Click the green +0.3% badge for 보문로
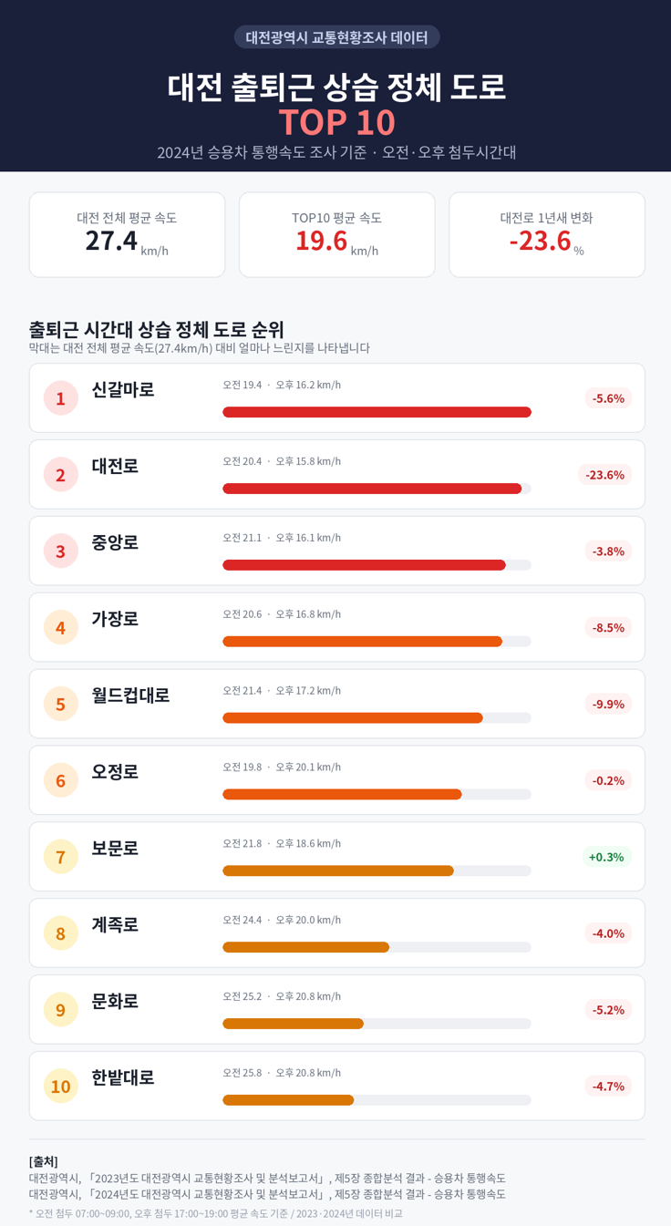The width and height of the screenshot is (671, 1226). coord(607,857)
